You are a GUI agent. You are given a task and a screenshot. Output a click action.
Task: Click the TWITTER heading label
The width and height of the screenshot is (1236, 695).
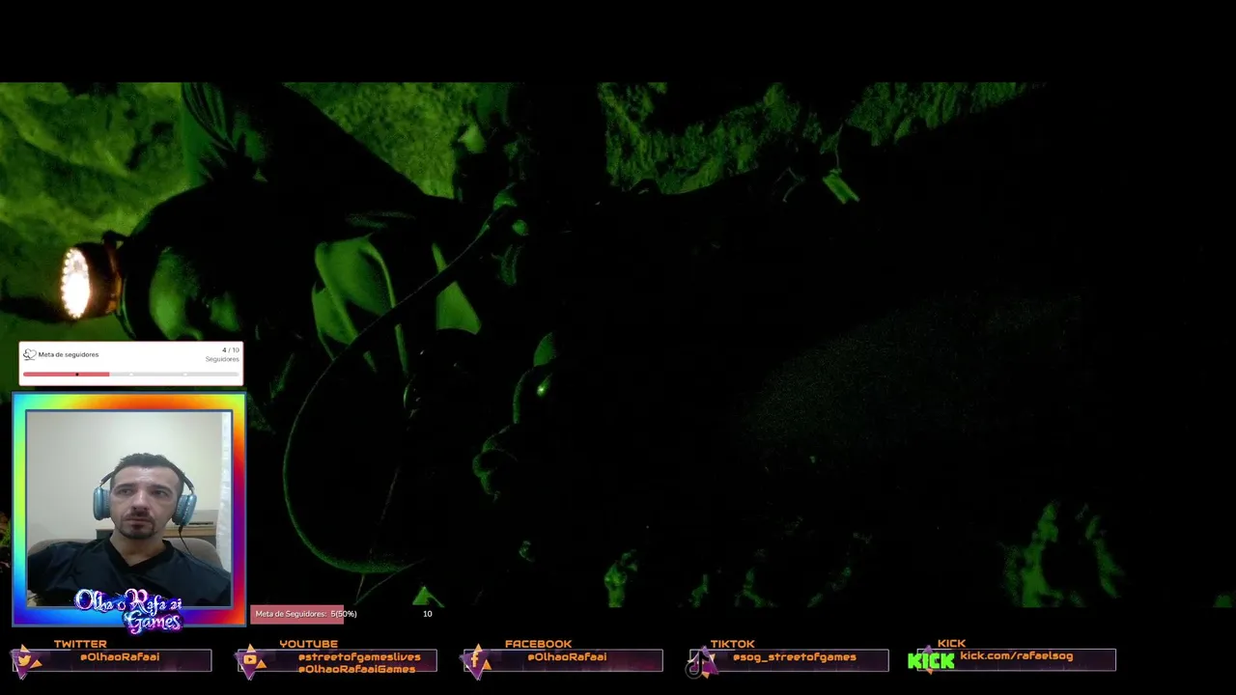80,644
